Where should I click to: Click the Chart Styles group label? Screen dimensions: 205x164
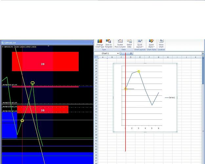[x=152, y=50]
